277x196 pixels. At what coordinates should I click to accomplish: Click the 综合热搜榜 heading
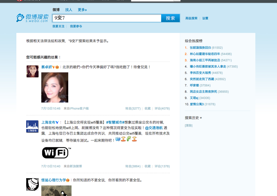[x=194, y=41]
